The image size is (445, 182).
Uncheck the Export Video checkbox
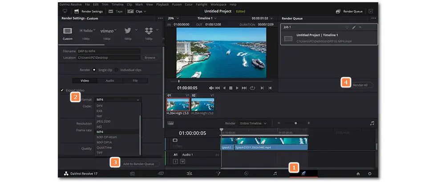coord(62,90)
